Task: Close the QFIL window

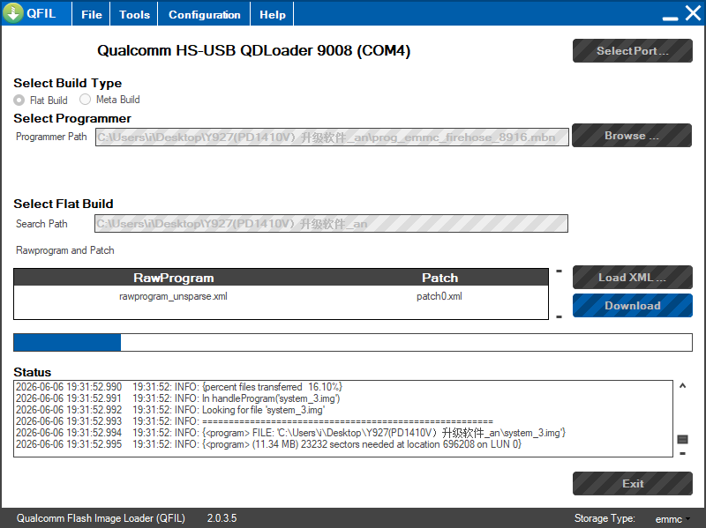Action: [693, 13]
